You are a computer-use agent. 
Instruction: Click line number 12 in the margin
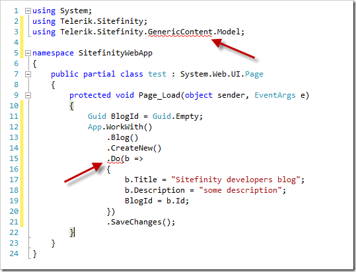pyautogui.click(x=14, y=127)
